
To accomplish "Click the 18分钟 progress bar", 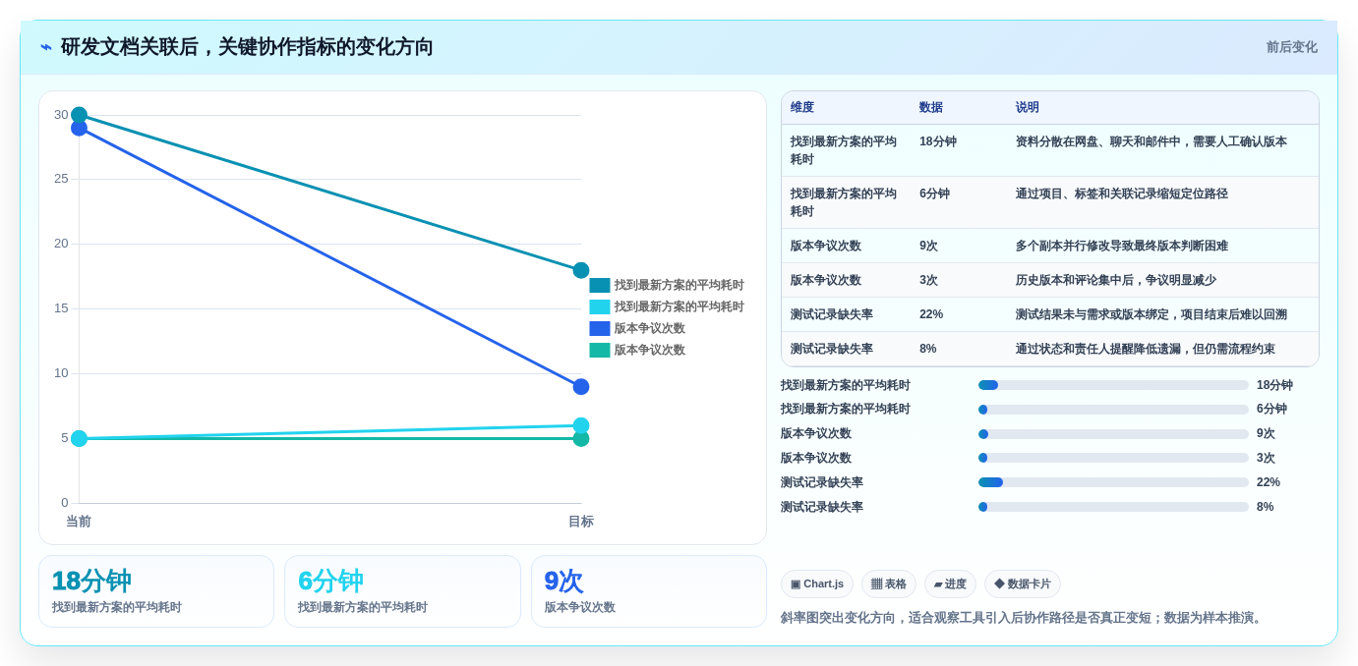I will point(1113,385).
